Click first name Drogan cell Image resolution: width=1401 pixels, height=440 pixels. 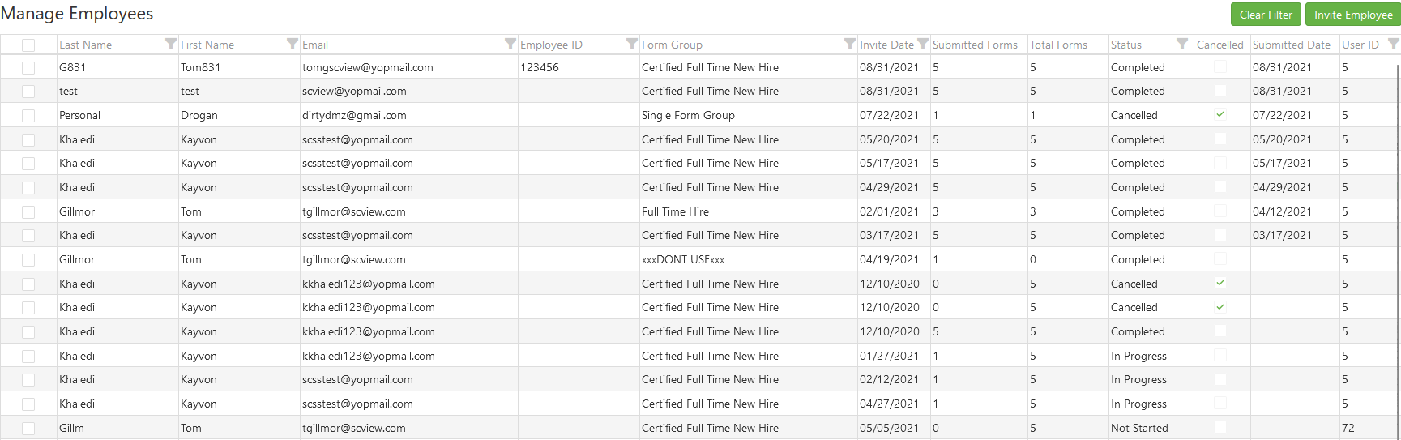199,115
